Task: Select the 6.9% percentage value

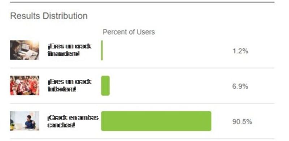Action: (240, 86)
